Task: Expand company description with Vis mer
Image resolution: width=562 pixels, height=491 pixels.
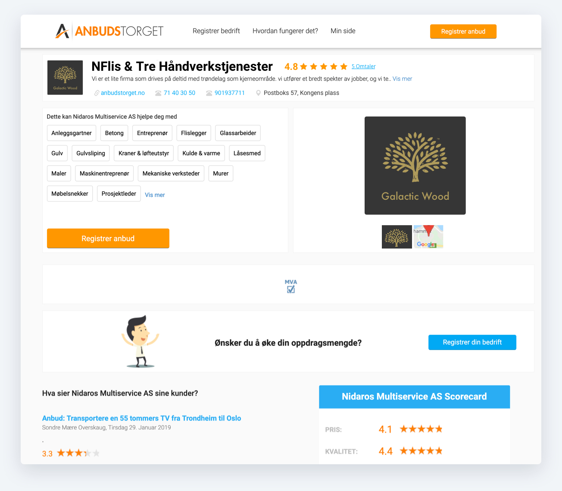Action: coord(402,79)
